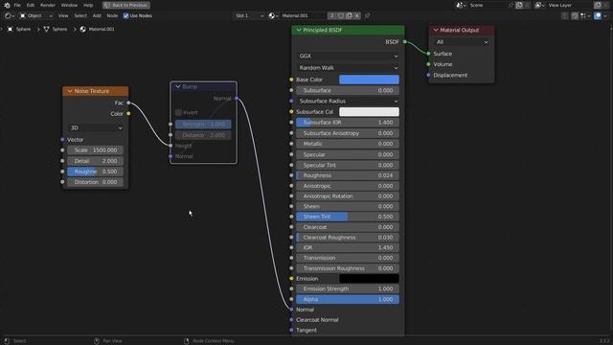Click the Select mouse icon in status bar
613x345 pixels.
tap(7, 341)
